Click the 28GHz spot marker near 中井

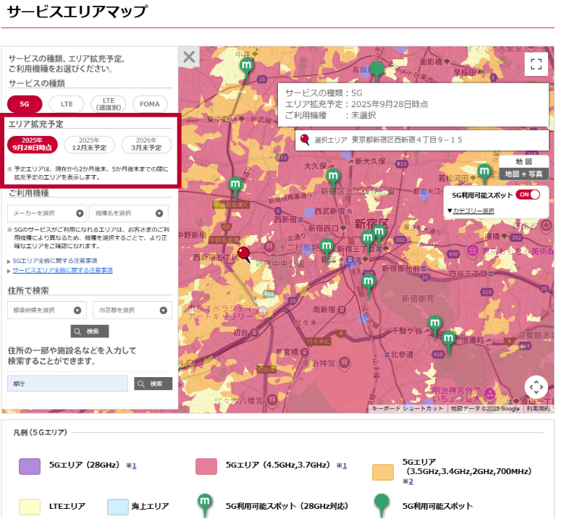[x=246, y=67]
